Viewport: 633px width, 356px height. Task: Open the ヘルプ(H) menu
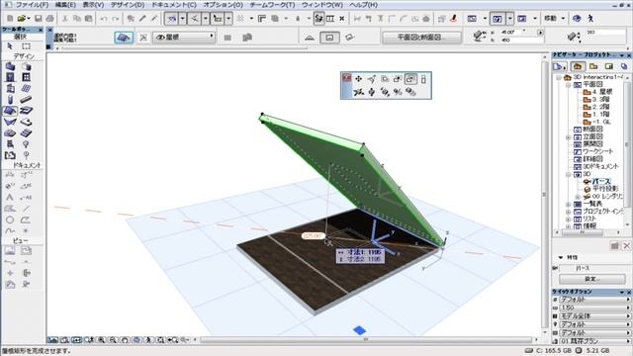pos(363,5)
